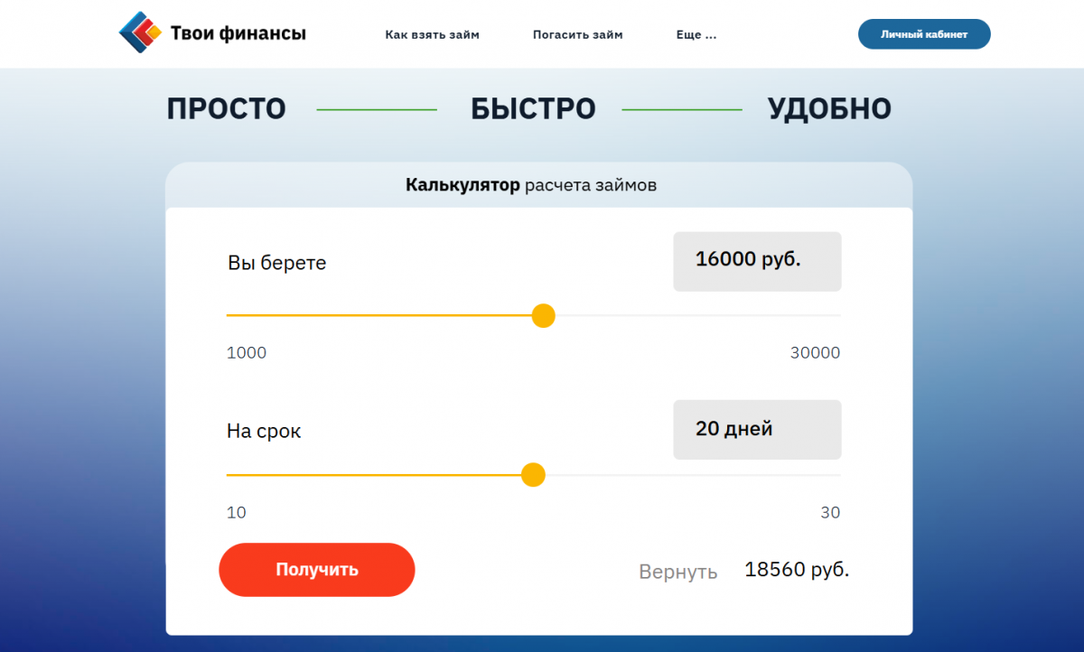Screen dimensions: 1084x652
Task: Click the 20 дней term field
Action: 757,430
